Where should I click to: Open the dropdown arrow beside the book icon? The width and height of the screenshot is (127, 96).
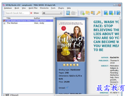pyautogui.click(x=76, y=13)
